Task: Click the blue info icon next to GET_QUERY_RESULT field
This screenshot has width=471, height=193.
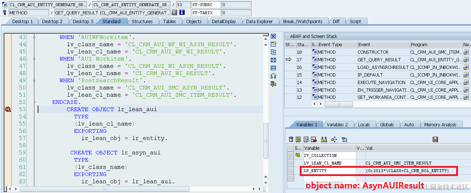Action: click(x=182, y=13)
